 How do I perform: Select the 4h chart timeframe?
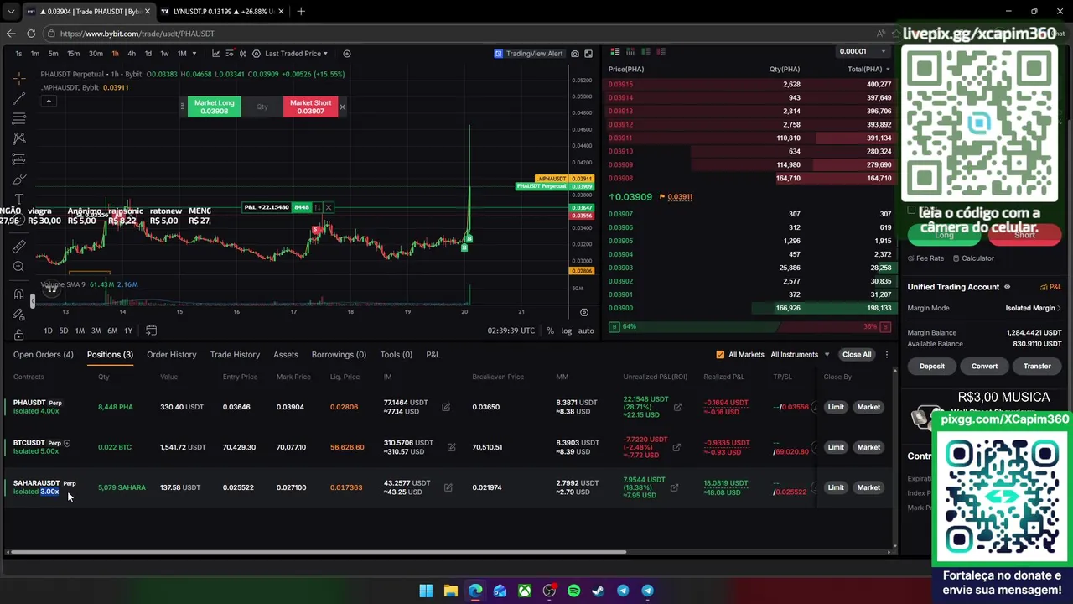coord(132,54)
